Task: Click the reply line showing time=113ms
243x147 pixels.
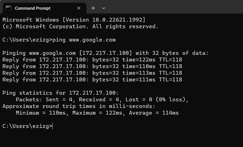Action: 92,73
